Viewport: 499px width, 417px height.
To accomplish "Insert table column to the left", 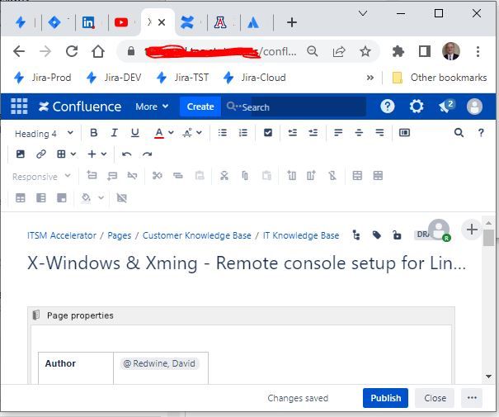I will pyautogui.click(x=291, y=175).
